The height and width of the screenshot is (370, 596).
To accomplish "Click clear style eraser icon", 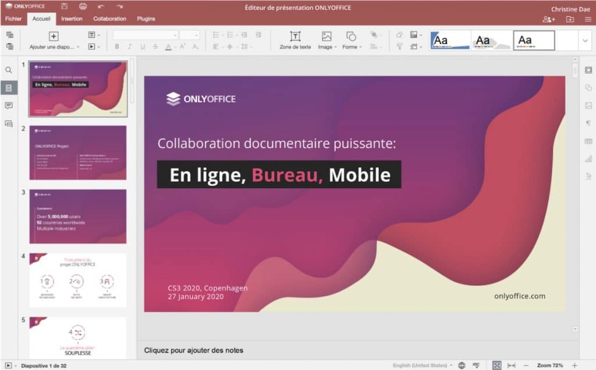I will [x=399, y=35].
